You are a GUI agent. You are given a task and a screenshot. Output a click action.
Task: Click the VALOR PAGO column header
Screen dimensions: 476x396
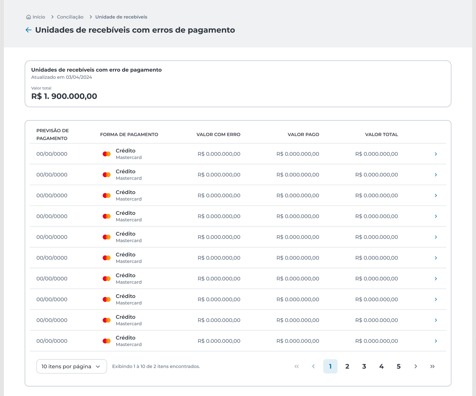point(304,135)
